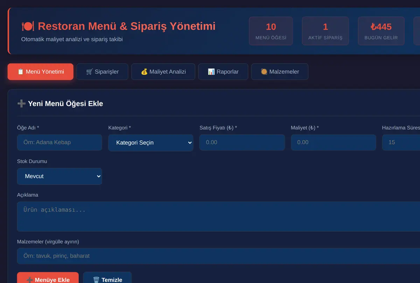Click the plate icon in header title
This screenshot has height=283, width=420.
pyautogui.click(x=28, y=26)
